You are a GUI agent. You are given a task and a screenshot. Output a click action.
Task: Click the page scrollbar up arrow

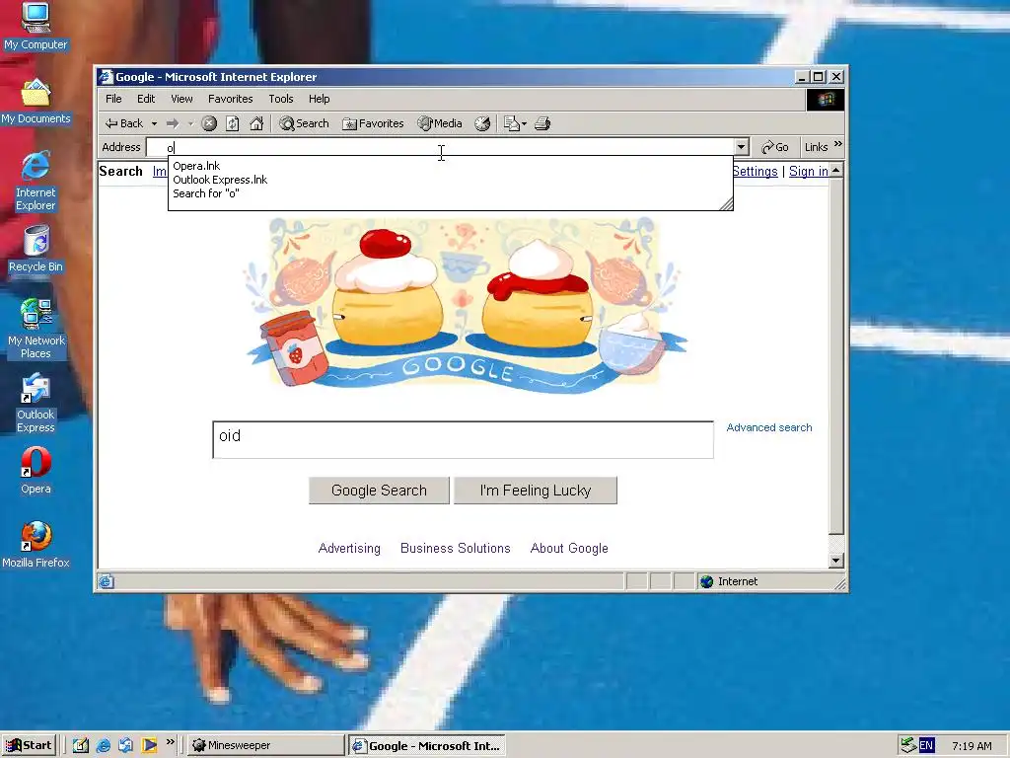click(x=836, y=171)
